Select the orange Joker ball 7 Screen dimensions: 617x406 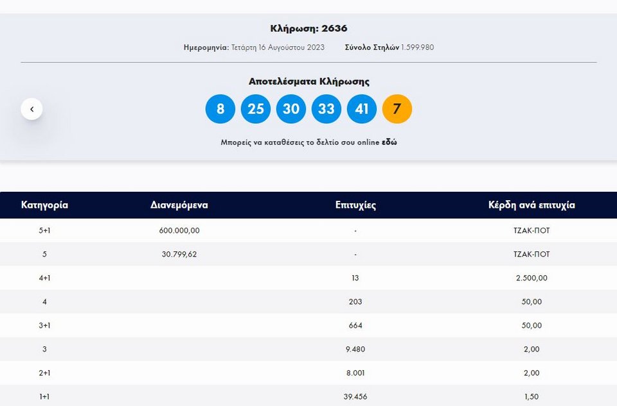tap(397, 109)
